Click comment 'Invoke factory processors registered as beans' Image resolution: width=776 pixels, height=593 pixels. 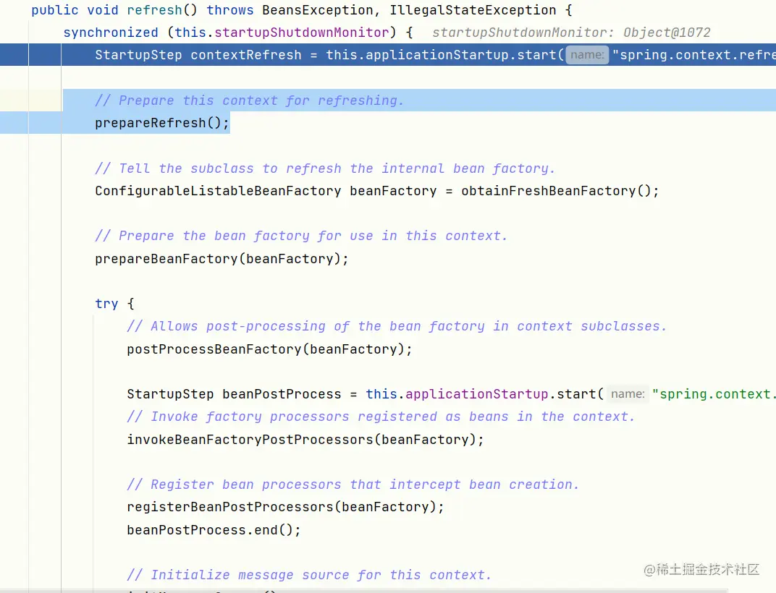tap(317, 417)
